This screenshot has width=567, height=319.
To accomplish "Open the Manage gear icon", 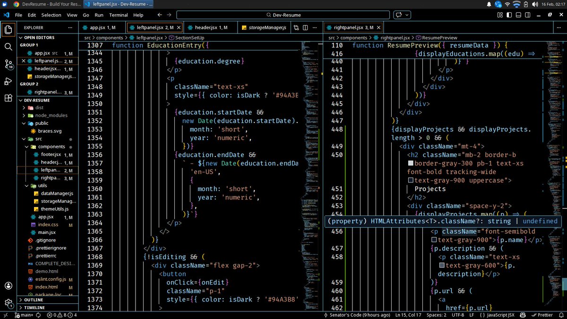I will point(8,303).
